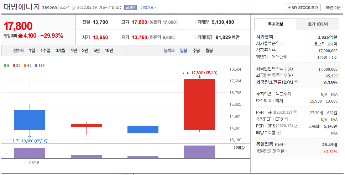Image resolution: width=345 pixels, height=175 pixels.
Task: Click the 동일업종 PER value 28.49배
Action: pyautogui.click(x=329, y=145)
